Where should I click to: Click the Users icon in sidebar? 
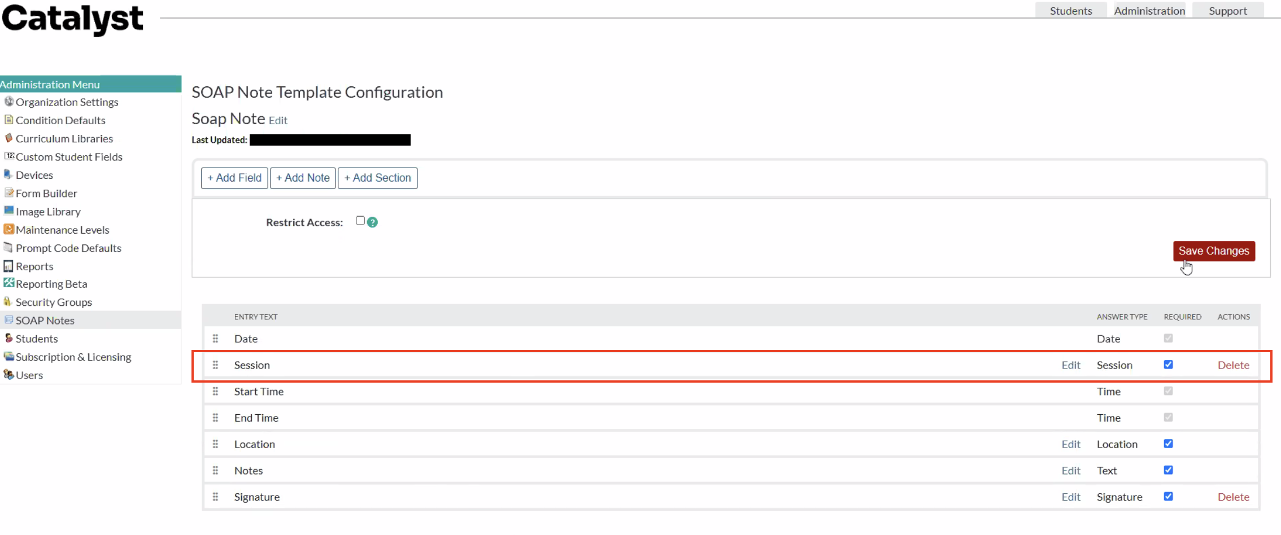(8, 375)
